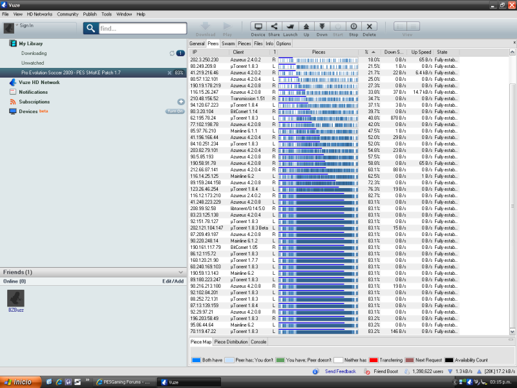Switch to the Files tab

(x=258, y=43)
